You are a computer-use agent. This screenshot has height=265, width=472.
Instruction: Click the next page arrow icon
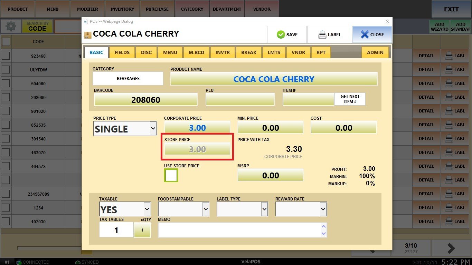pyautogui.click(x=451, y=248)
